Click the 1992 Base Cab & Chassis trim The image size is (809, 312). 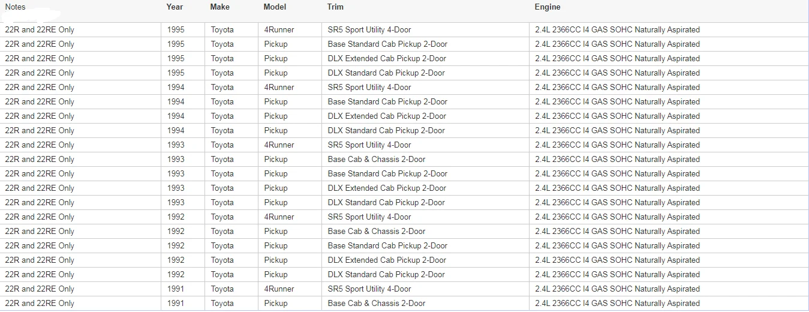point(377,231)
